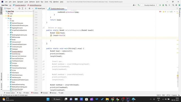Image resolution: width=181 pixels, height=102 pixels.
Task: Click the CRLF line separator status
Action: coord(163,95)
